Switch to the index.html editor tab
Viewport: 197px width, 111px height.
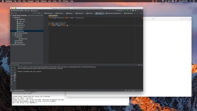point(60,13)
